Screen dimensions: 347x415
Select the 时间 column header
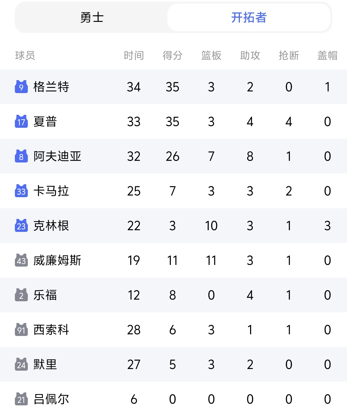tap(134, 56)
